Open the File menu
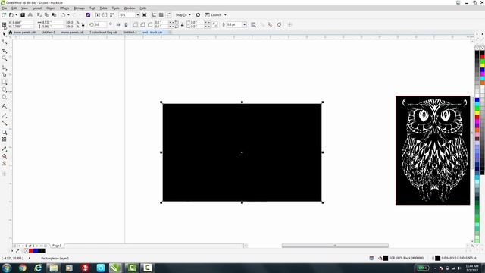 click(5, 8)
